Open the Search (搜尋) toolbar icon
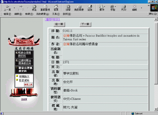 pos(68,8)
